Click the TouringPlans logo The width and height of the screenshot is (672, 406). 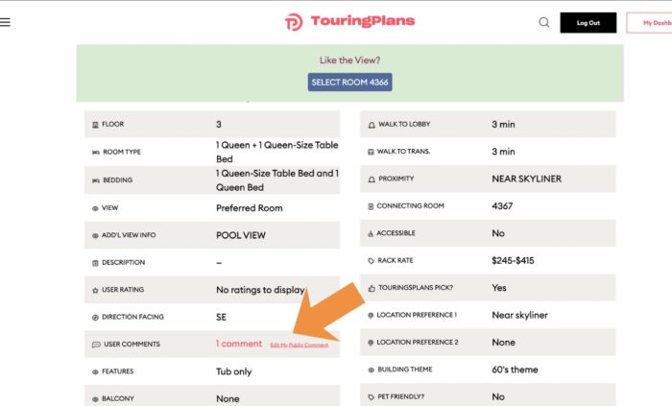pos(349,21)
